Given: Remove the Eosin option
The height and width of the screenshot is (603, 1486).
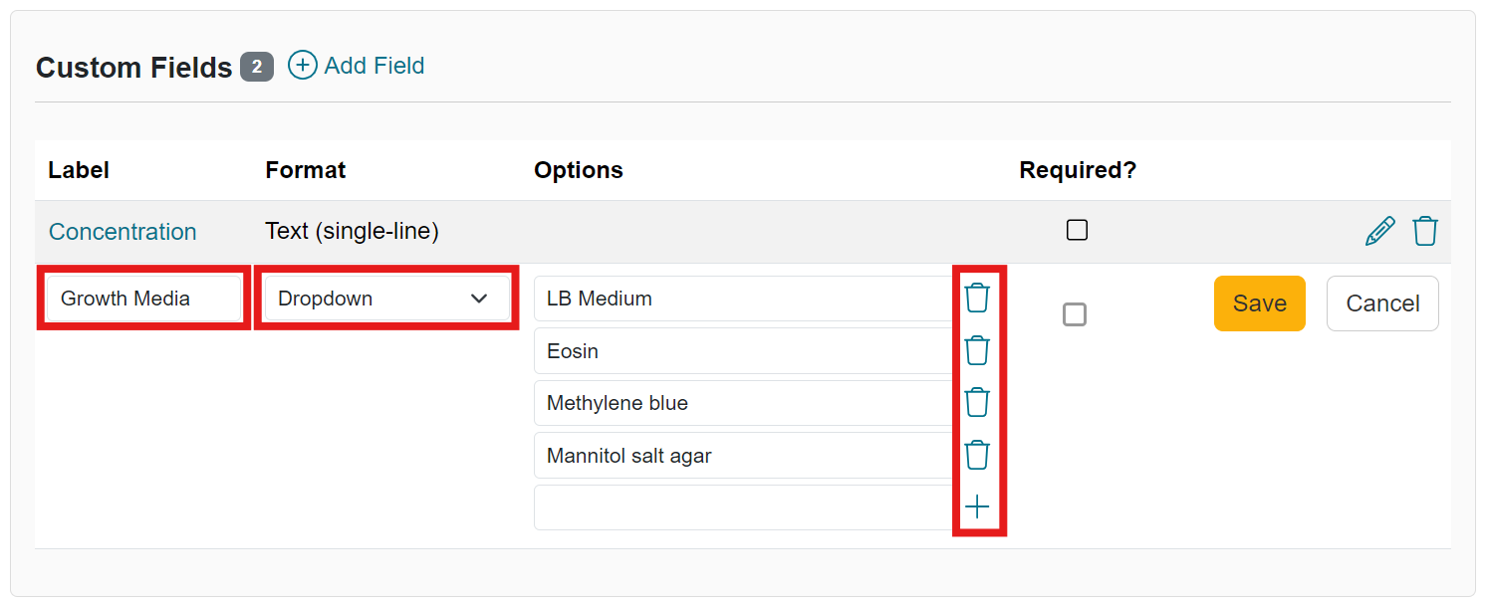Looking at the screenshot, I should (x=977, y=350).
